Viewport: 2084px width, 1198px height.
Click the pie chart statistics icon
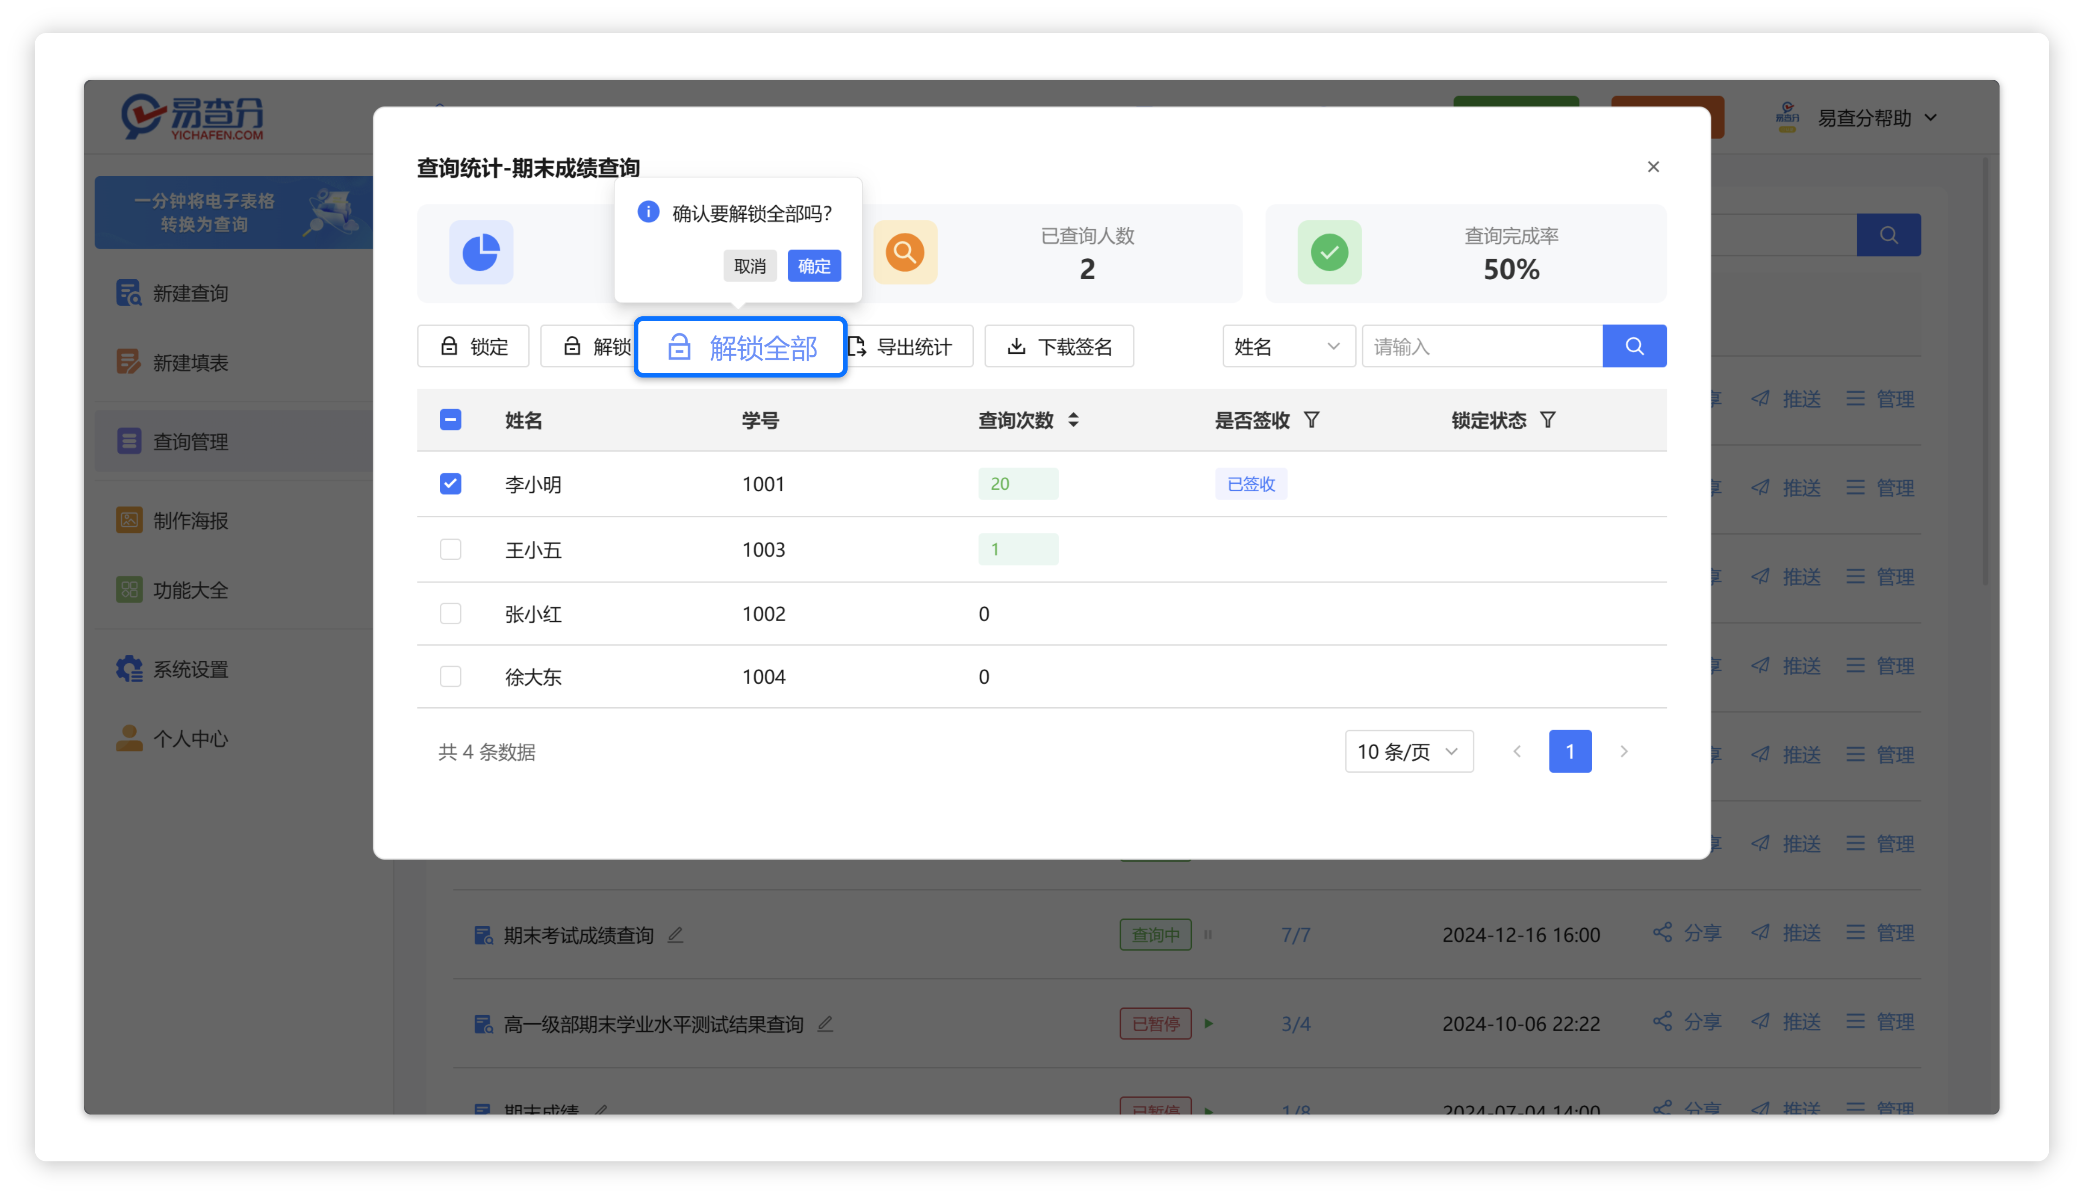(x=481, y=253)
